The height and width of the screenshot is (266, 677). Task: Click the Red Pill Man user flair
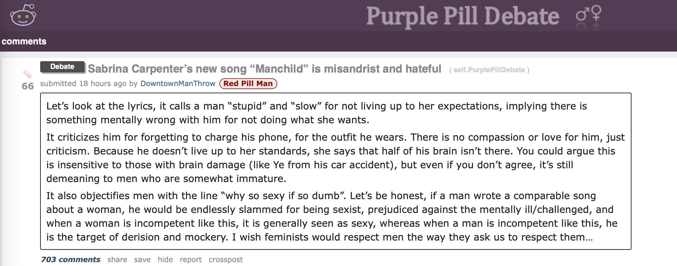click(x=248, y=83)
